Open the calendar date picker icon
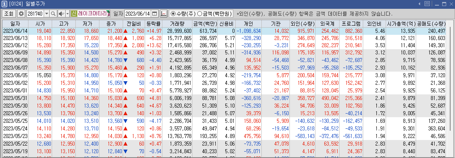This screenshot has height=158, width=455. coord(155,14)
